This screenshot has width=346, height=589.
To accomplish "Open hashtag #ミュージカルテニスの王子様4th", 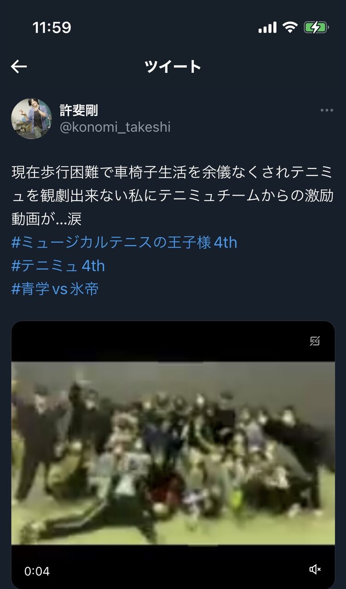I will click(124, 243).
